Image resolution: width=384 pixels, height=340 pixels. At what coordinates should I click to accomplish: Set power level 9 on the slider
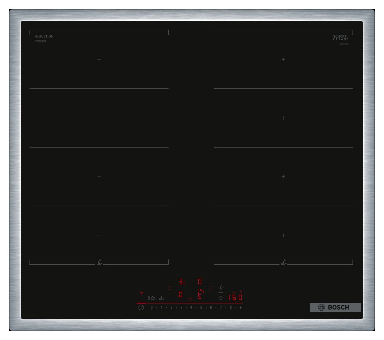pos(240,307)
